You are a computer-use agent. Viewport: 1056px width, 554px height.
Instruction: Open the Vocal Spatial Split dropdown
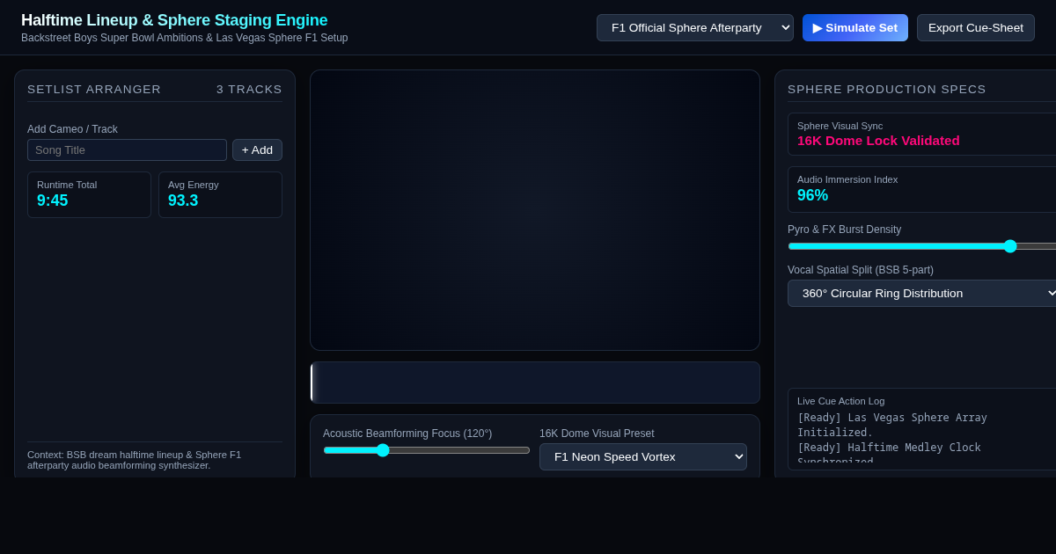click(922, 293)
